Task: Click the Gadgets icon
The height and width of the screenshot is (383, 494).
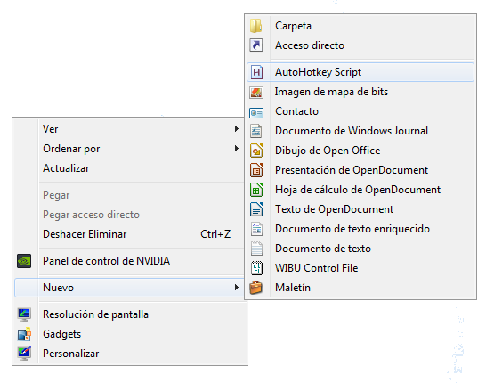Action: click(x=24, y=334)
